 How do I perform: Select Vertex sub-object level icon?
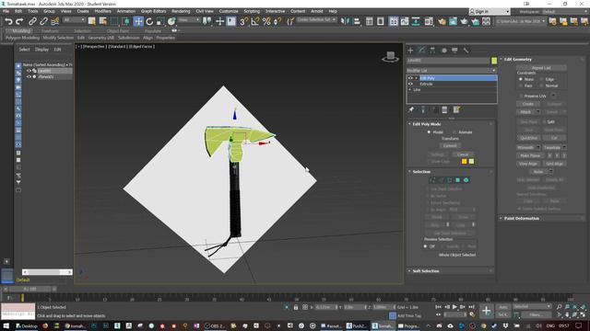[432, 180]
